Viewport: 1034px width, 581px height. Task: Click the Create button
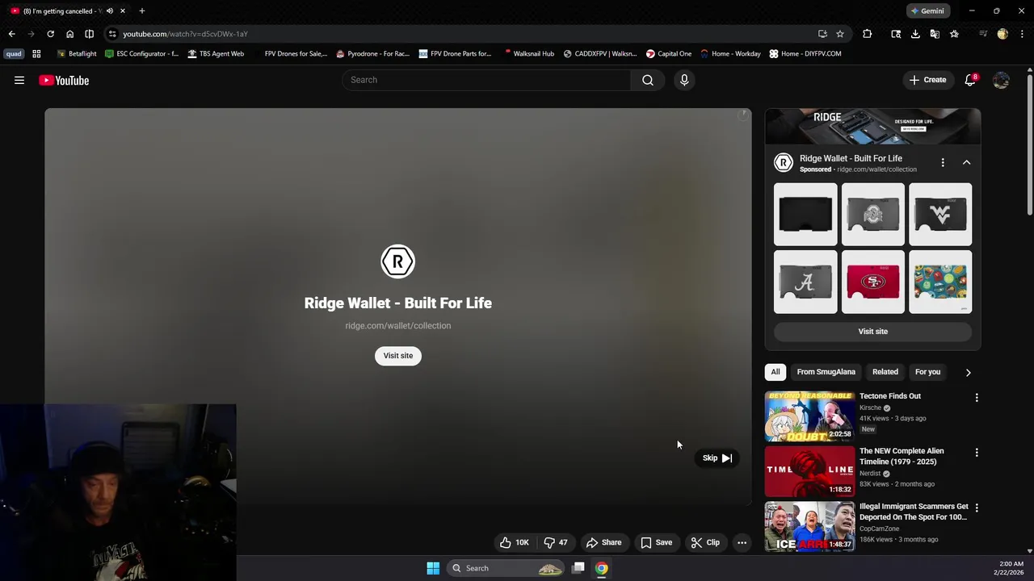927,80
